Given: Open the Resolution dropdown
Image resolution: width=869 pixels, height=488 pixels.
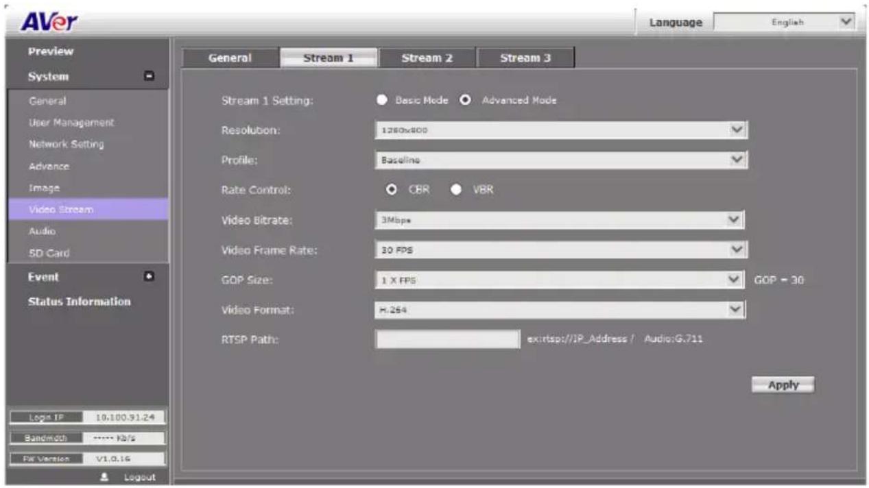Looking at the screenshot, I should click(x=561, y=130).
